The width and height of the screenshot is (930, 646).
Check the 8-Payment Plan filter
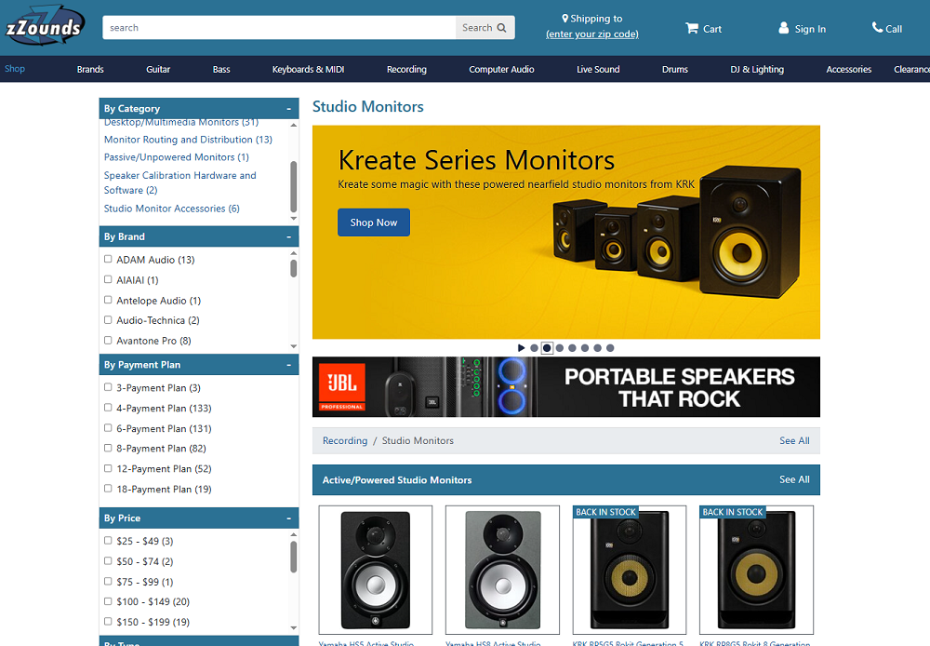[x=108, y=448]
